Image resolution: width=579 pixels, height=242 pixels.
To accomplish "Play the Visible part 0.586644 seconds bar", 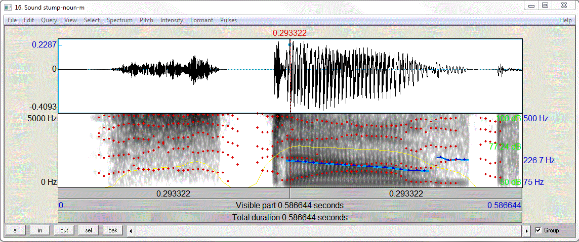I will point(290,205).
